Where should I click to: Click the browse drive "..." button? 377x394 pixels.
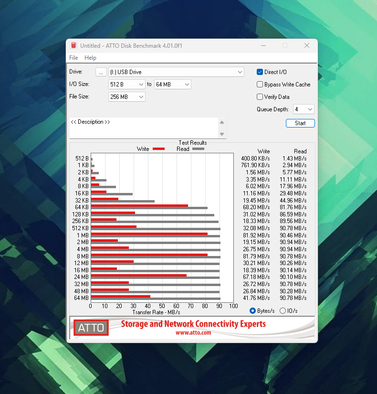[x=101, y=72]
